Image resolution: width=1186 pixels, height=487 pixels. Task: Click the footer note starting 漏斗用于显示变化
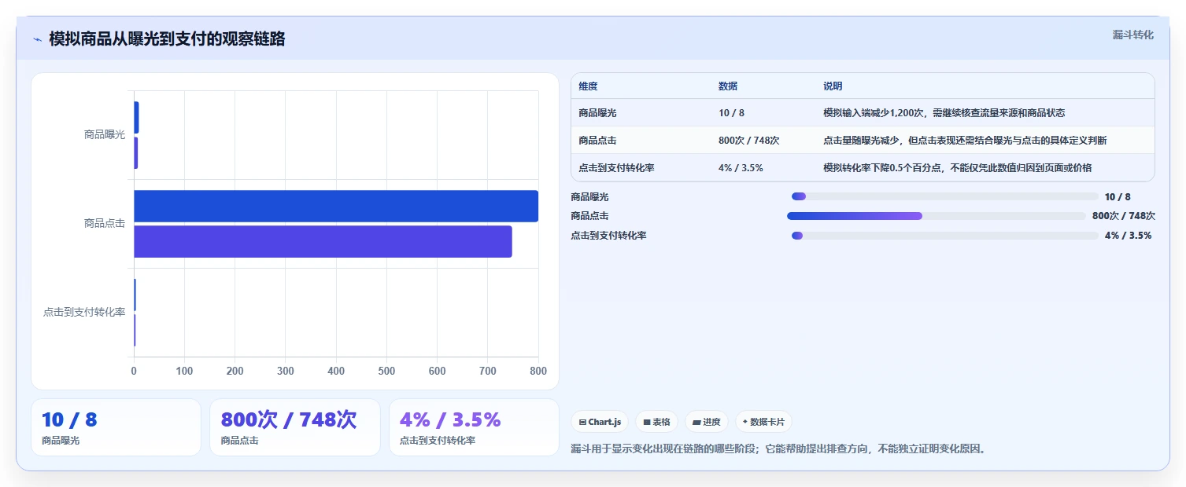778,449
